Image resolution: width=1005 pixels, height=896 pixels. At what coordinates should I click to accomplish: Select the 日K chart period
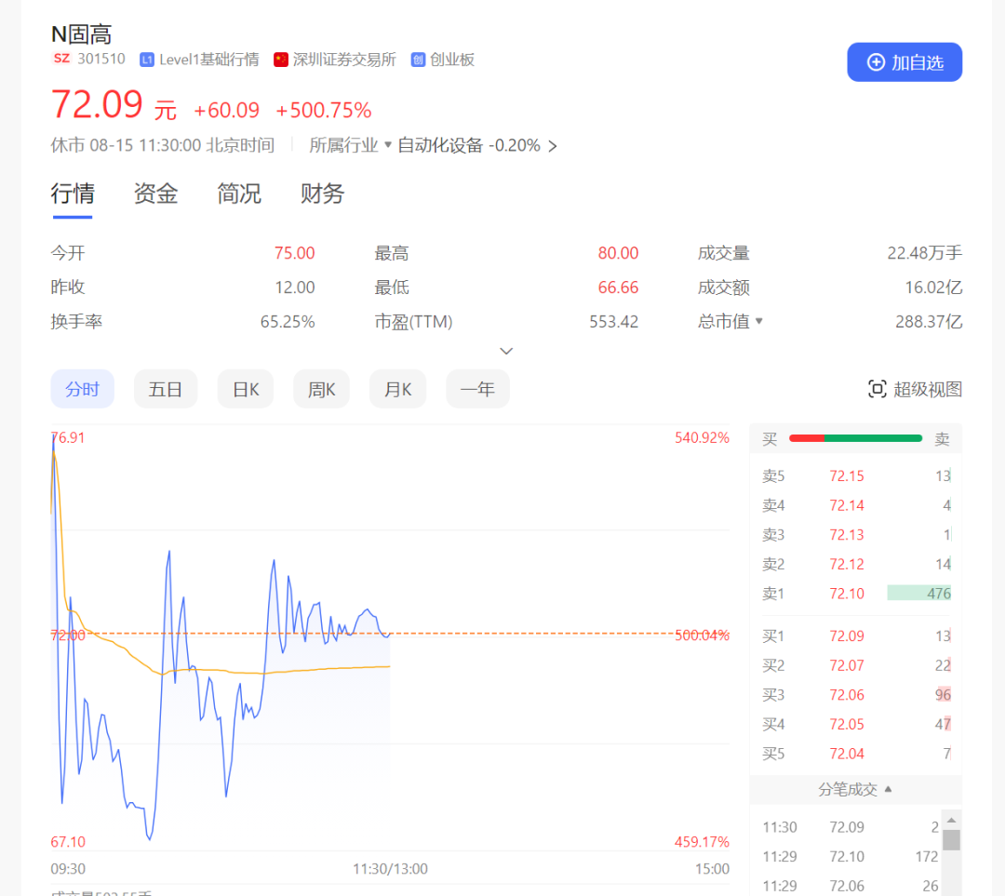click(246, 389)
